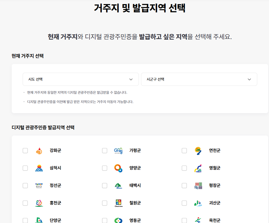Check the 연천군 checkbox

tap(184, 151)
